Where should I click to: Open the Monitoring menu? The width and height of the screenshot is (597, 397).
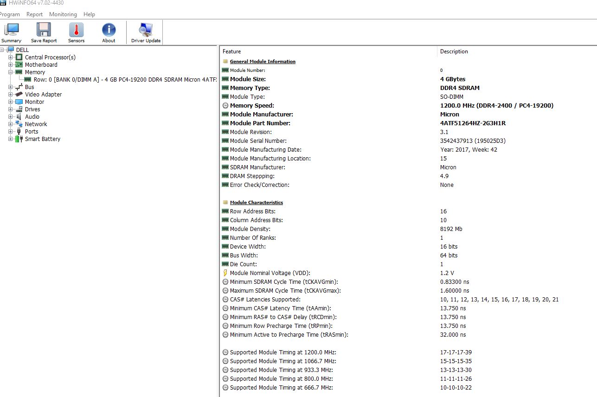[x=63, y=14]
